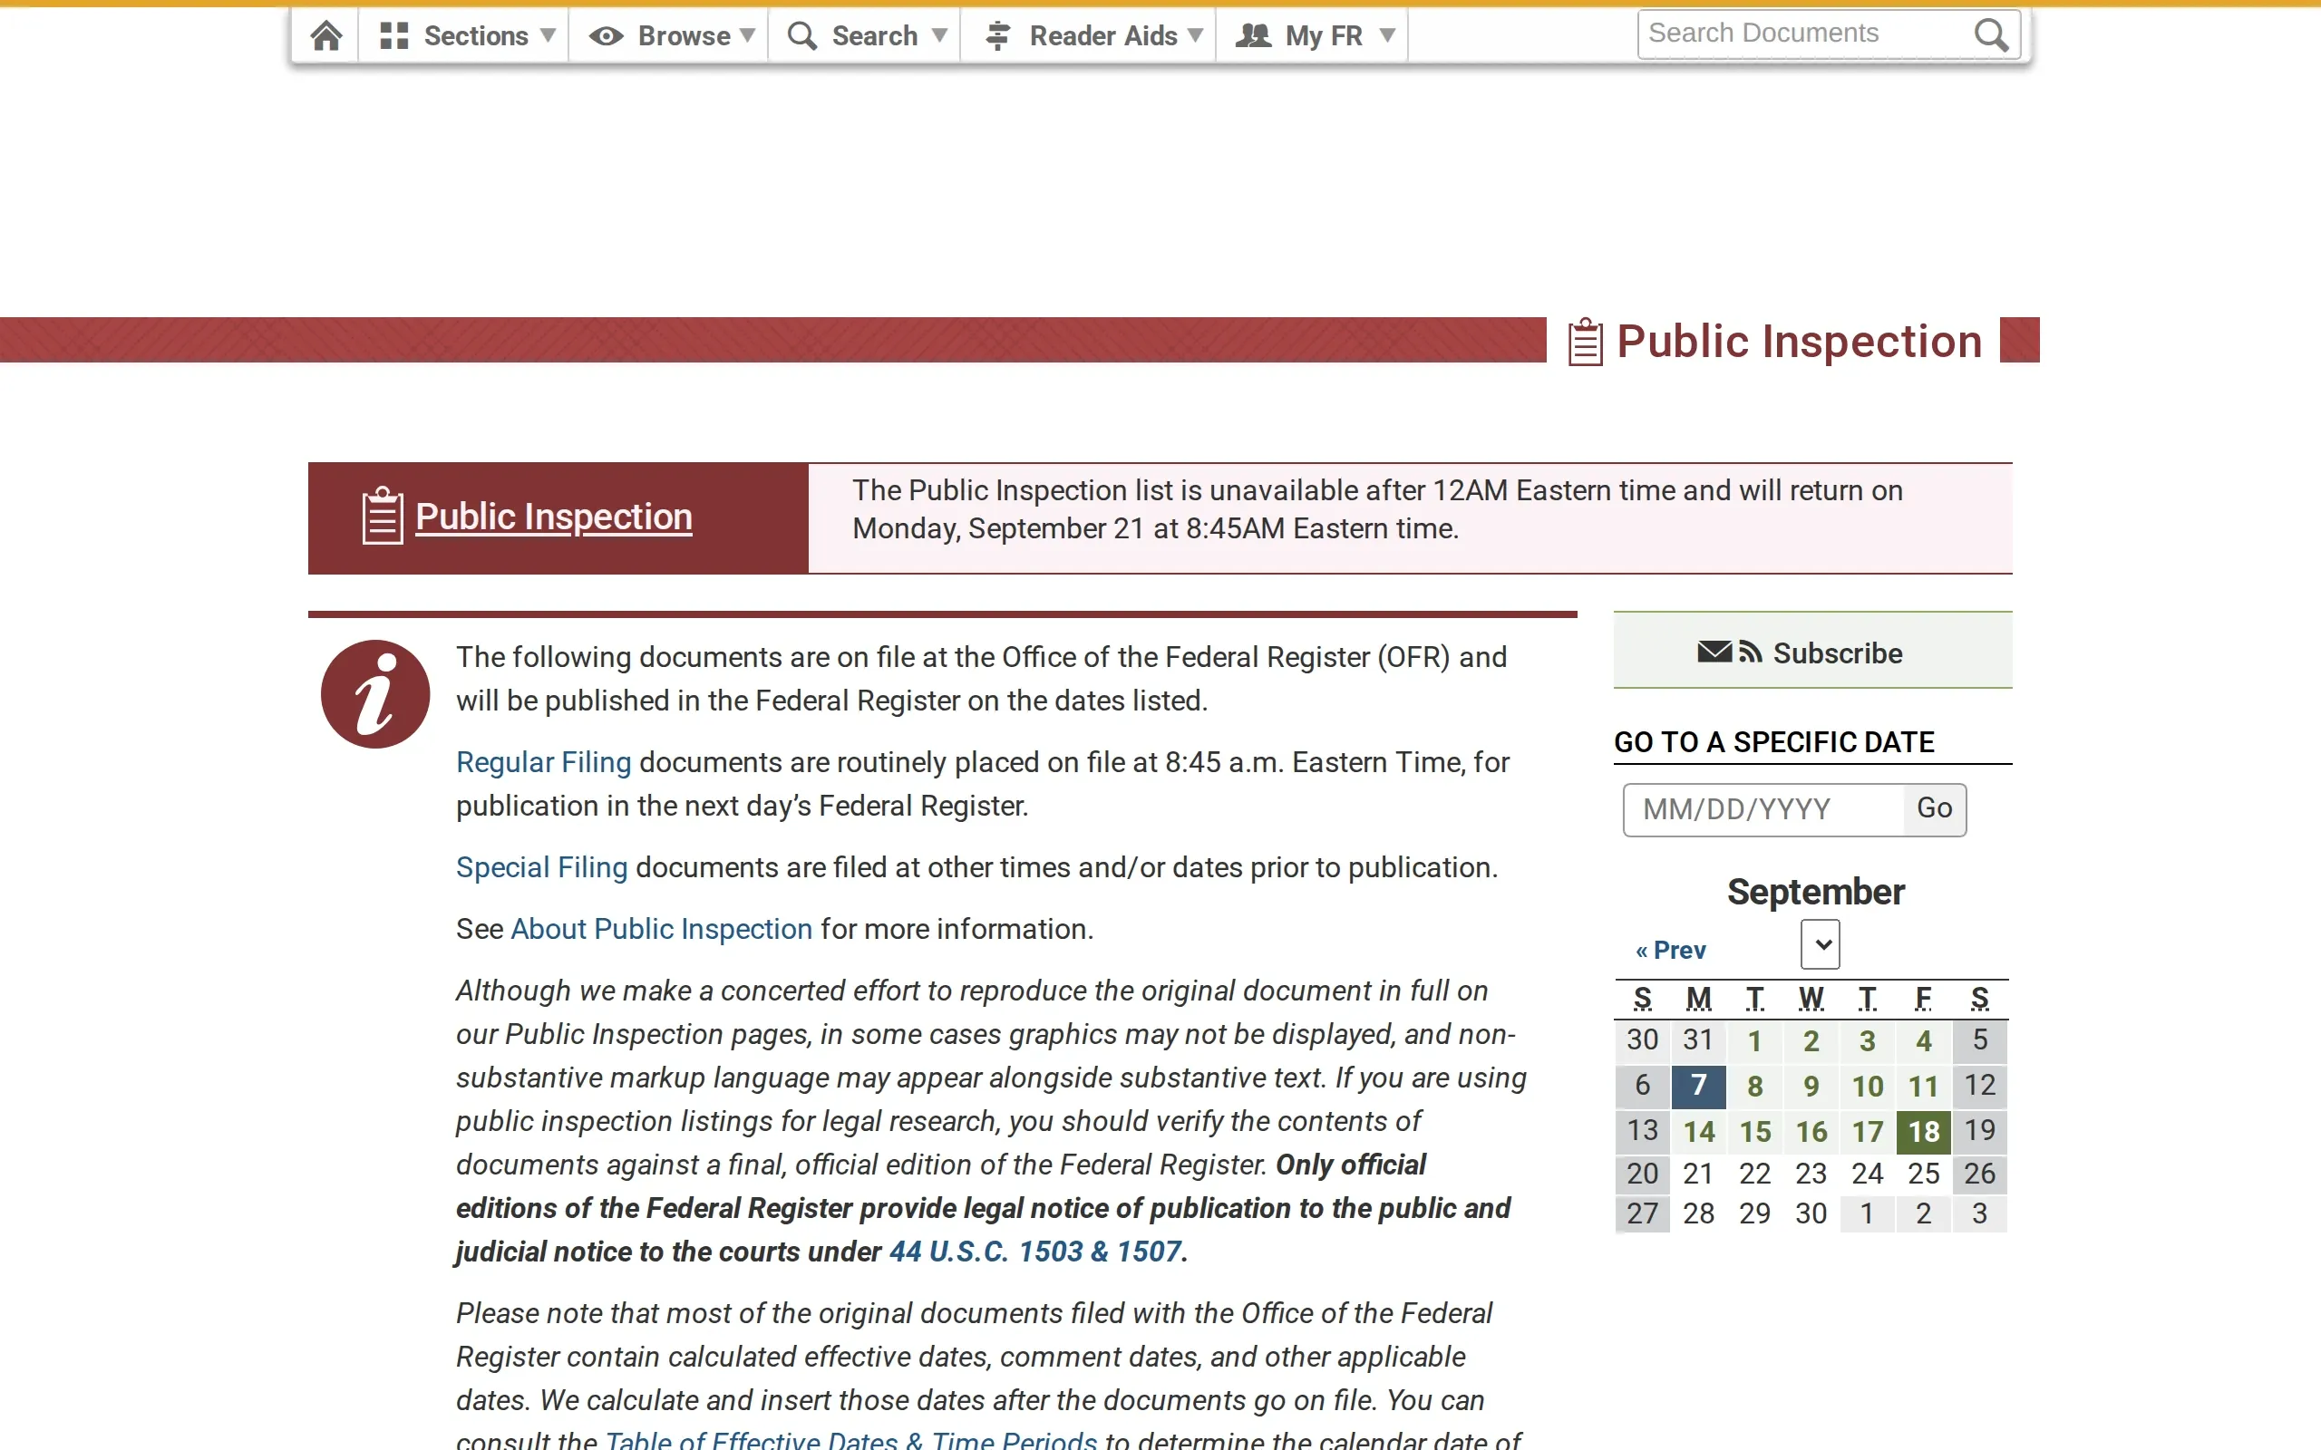
Task: Submit search with the magnifier button
Action: 1992,35
